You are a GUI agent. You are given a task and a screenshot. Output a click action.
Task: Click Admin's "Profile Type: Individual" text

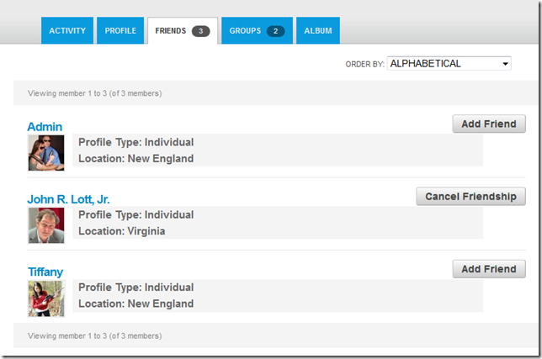135,142
